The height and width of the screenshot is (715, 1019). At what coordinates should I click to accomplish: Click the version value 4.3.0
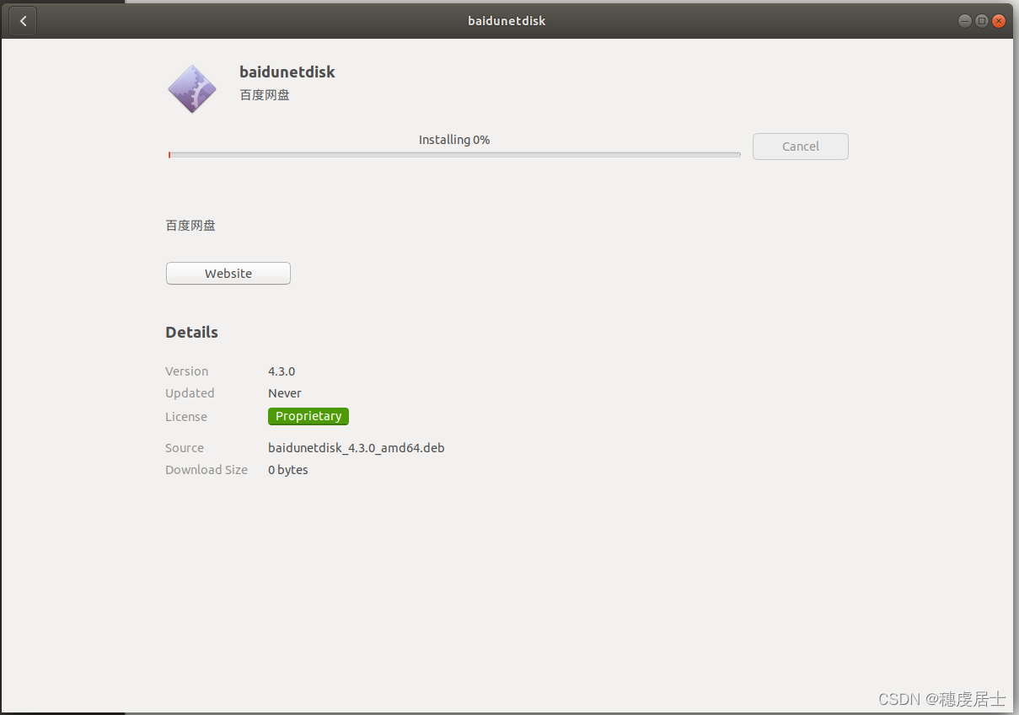click(x=282, y=371)
